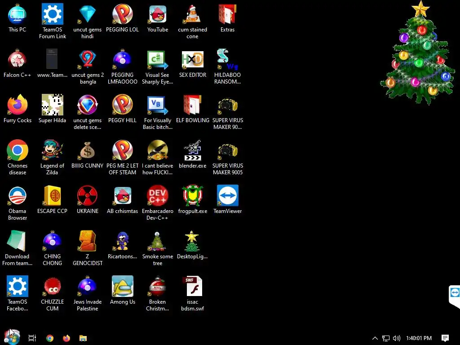Open the TeamViewer side panel tab
Screen dimensions: 460x345
[x=455, y=296]
